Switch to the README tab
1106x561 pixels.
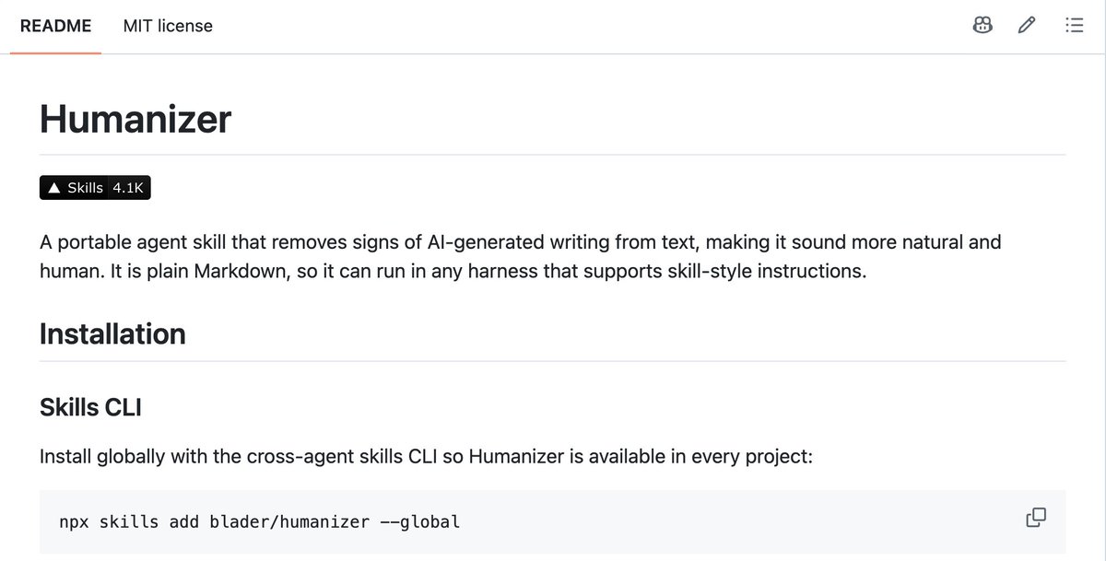[x=55, y=26]
